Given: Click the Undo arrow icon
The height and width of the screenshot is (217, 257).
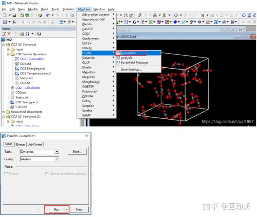Looking at the screenshot, I should tap(48, 15).
